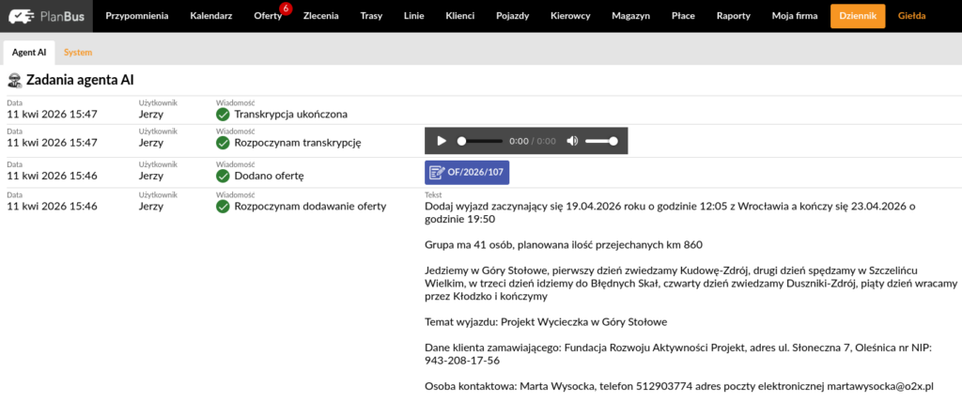
Task: Click the red notification badge on Oferty
Action: (x=286, y=8)
